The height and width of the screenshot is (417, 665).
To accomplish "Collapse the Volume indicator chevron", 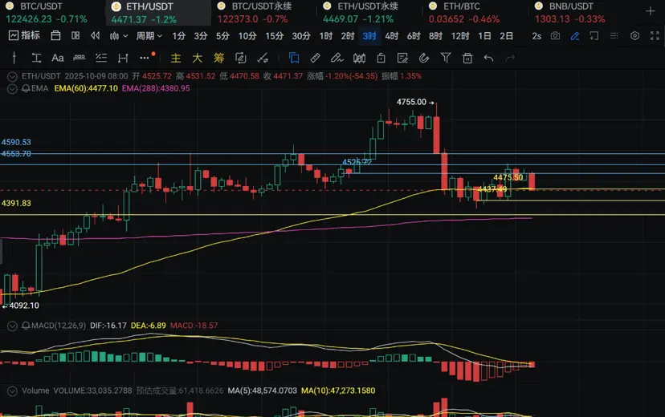I will (12, 391).
